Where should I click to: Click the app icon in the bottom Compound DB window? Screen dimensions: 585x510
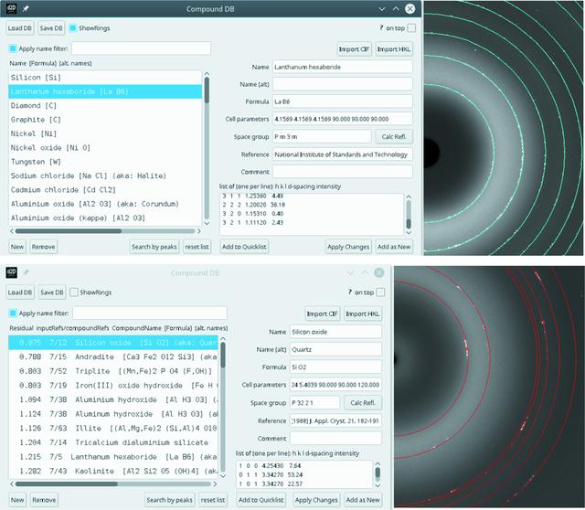click(x=11, y=272)
